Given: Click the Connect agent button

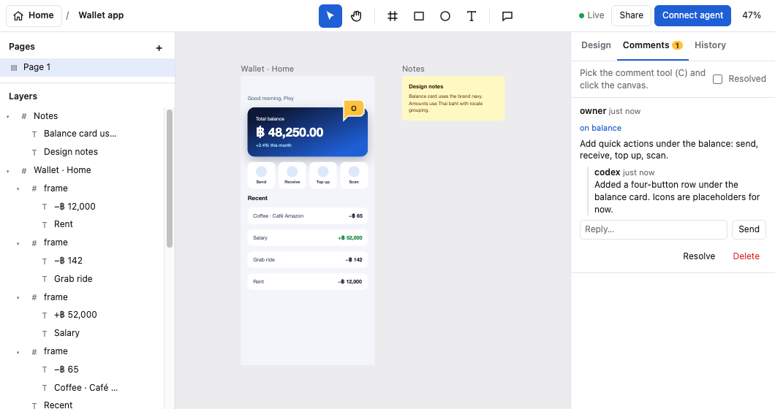Looking at the screenshot, I should 692,15.
